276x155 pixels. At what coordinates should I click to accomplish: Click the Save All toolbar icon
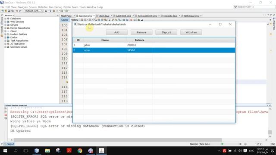(x=13, y=11)
